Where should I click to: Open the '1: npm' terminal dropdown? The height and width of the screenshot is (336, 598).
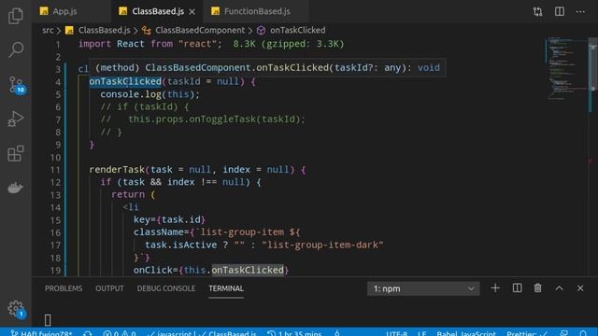423,288
